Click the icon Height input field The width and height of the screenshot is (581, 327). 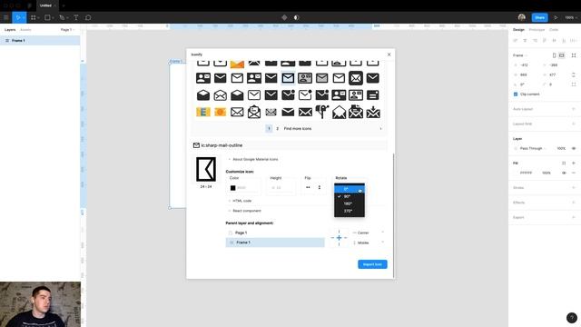pos(281,188)
